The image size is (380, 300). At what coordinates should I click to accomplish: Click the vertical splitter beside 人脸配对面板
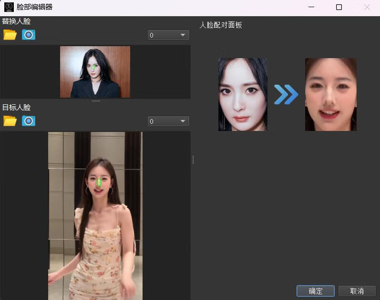(193, 160)
